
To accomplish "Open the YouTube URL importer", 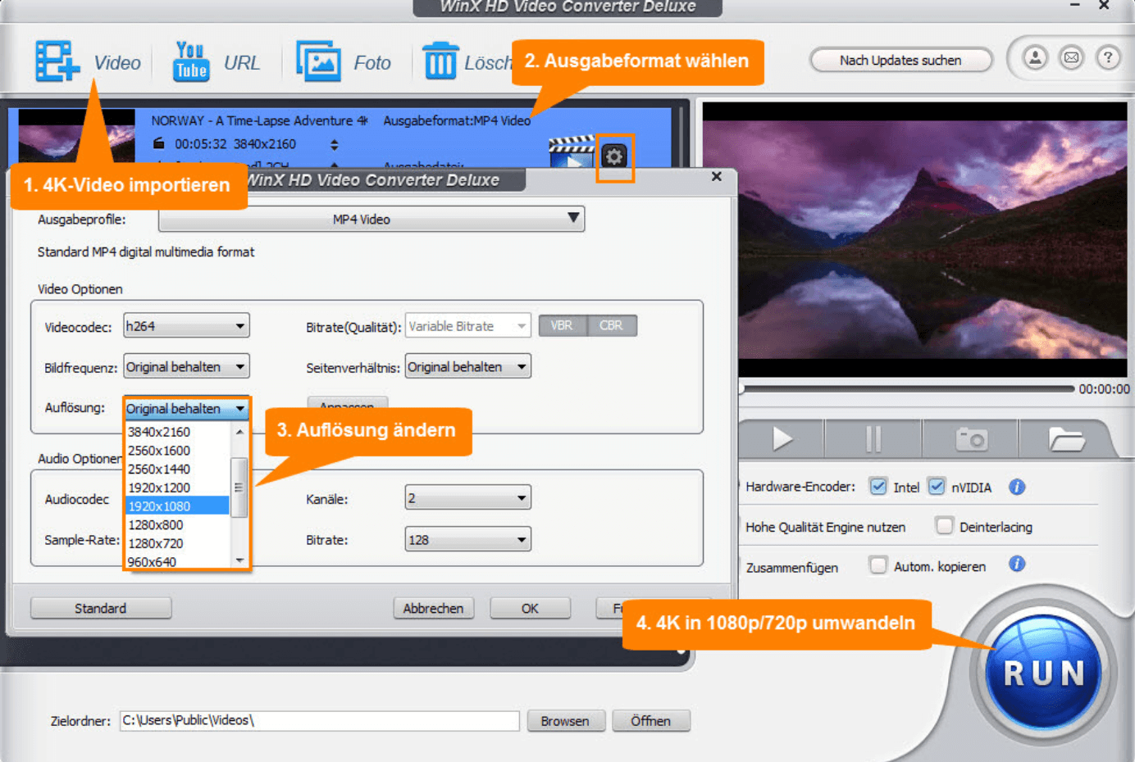I will 190,61.
